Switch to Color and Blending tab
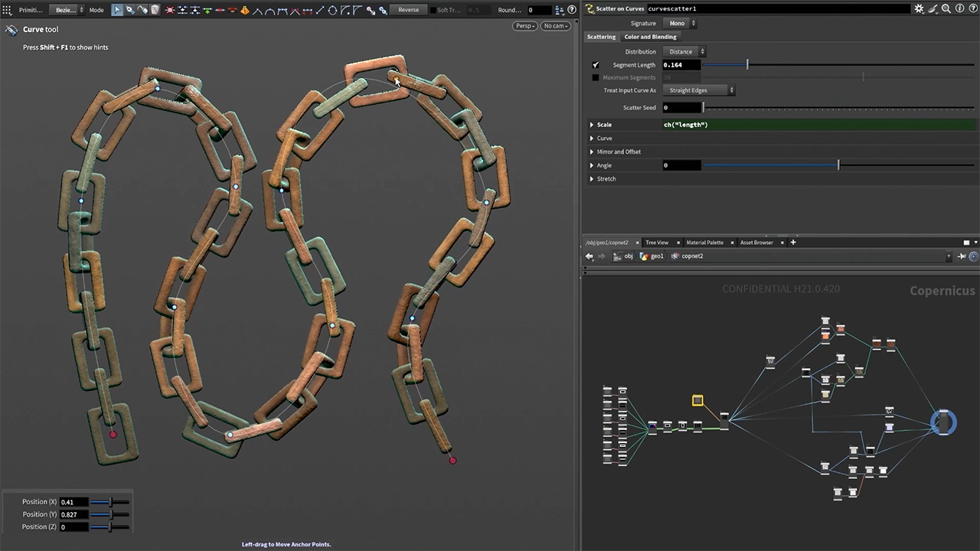Image resolution: width=980 pixels, height=551 pixels. (650, 37)
